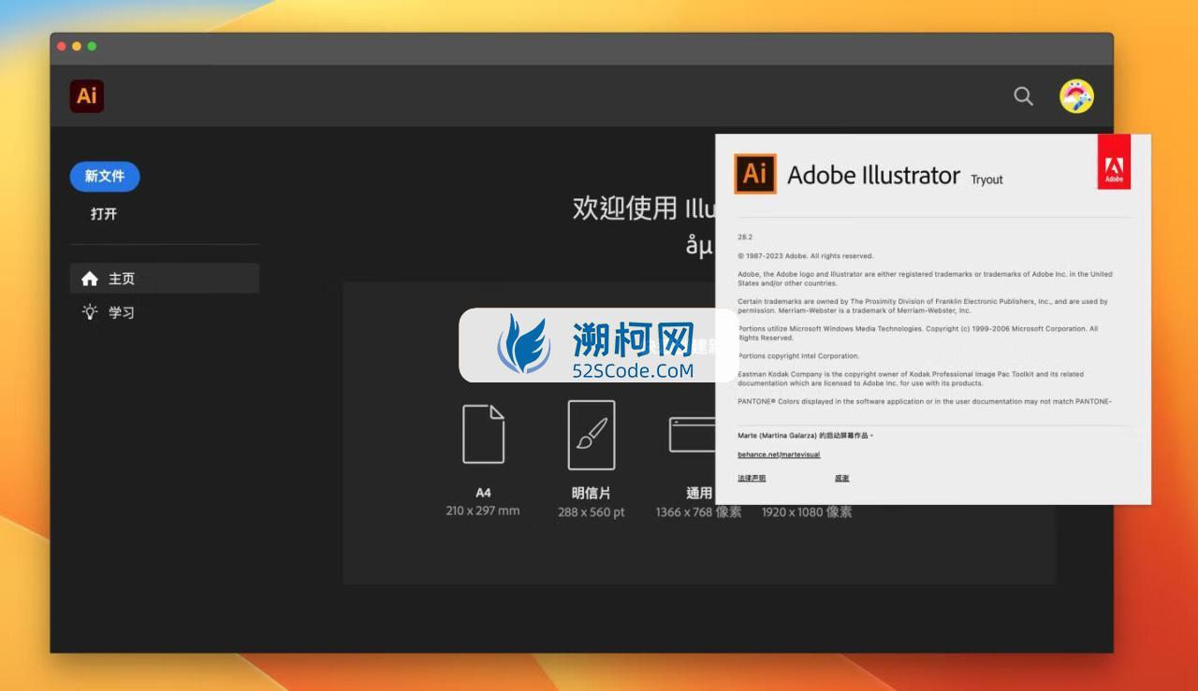Click 打开 to open a file
The height and width of the screenshot is (691, 1198).
coord(104,214)
